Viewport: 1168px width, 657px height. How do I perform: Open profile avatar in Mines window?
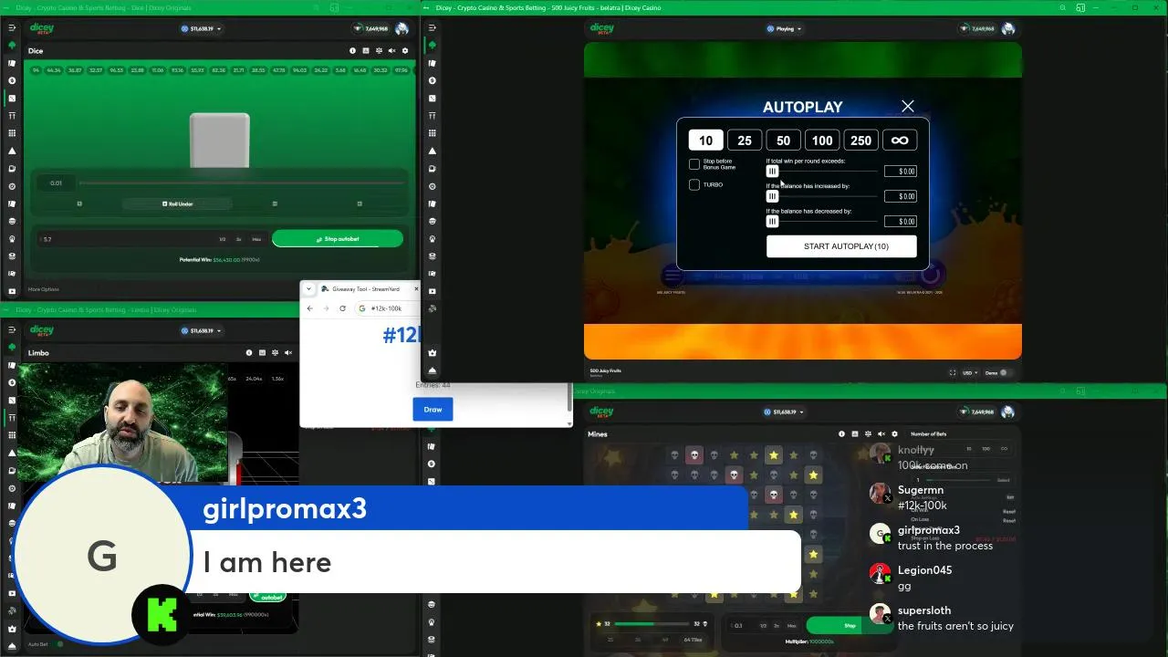click(1007, 412)
